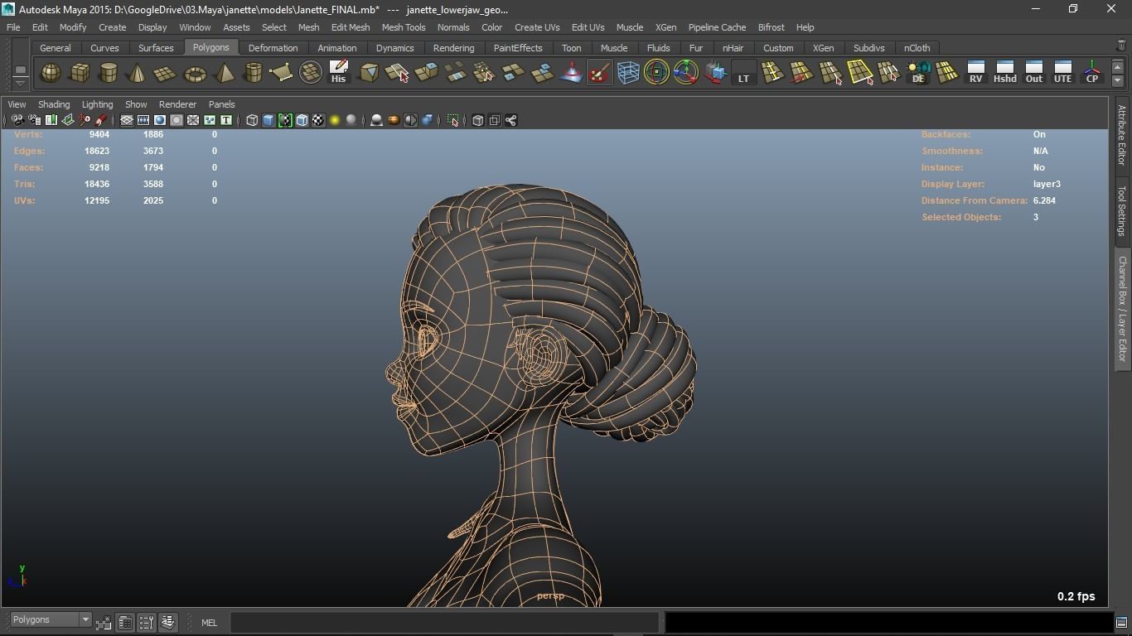Click the blue wireframe Lattice shelf icon
1132x636 pixels.
pos(628,73)
